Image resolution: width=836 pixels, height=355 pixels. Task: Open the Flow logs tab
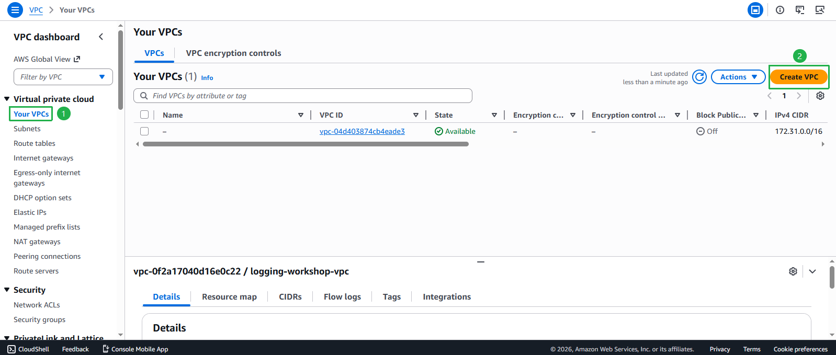click(x=342, y=297)
